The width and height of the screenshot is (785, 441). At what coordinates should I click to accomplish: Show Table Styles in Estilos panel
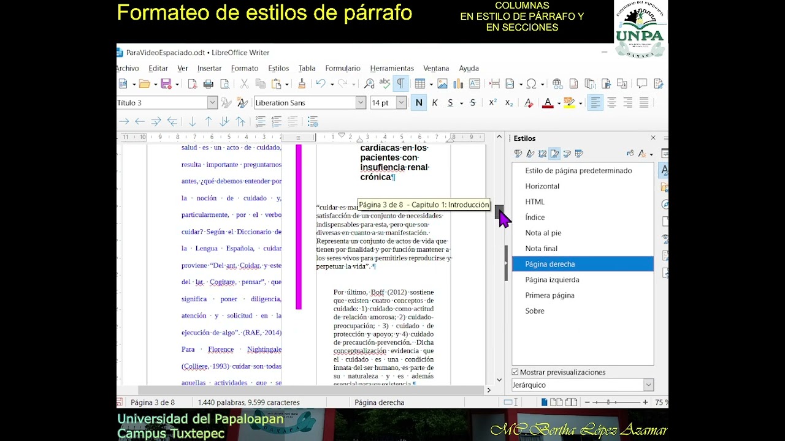580,154
